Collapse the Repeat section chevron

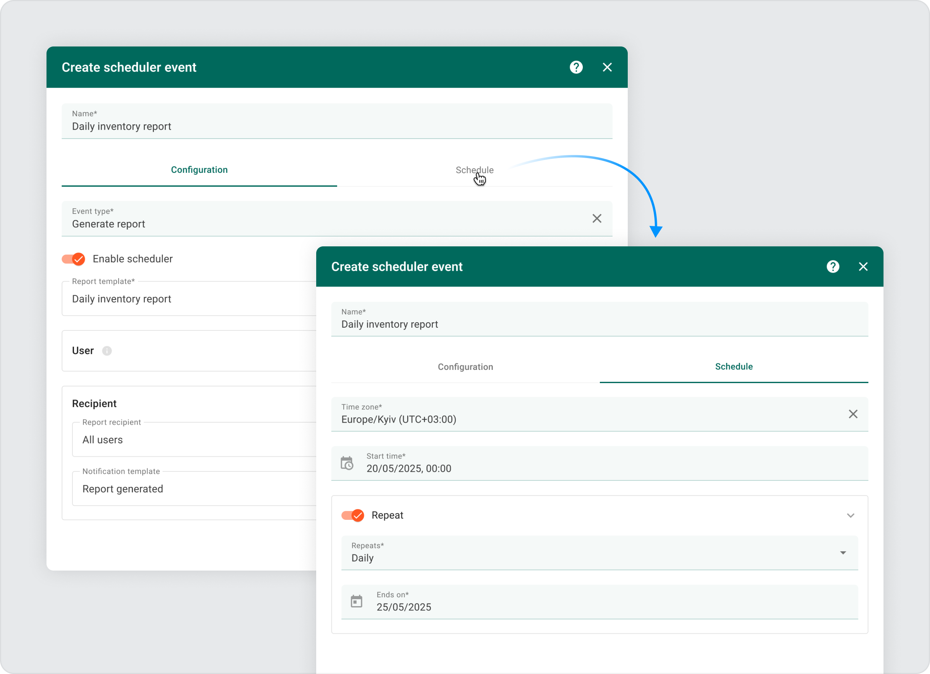(x=850, y=515)
